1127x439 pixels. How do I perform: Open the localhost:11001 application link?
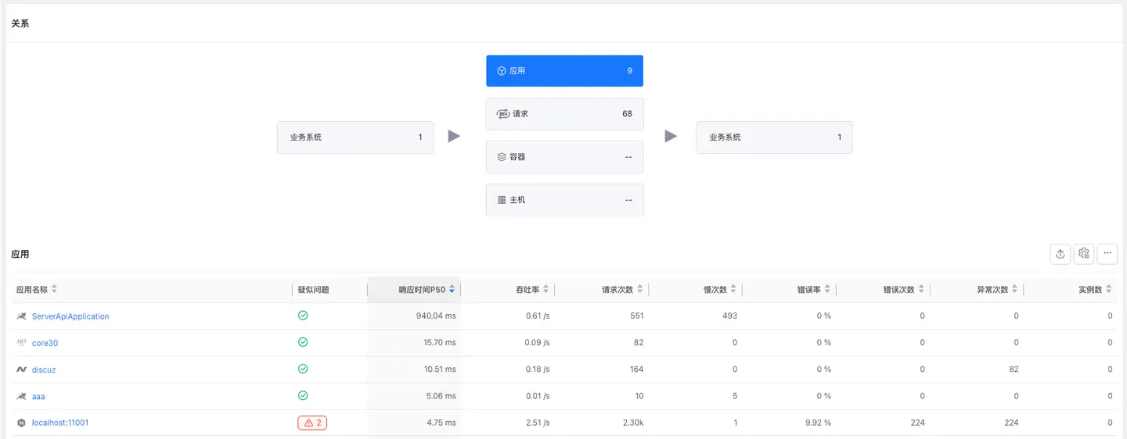(x=60, y=423)
